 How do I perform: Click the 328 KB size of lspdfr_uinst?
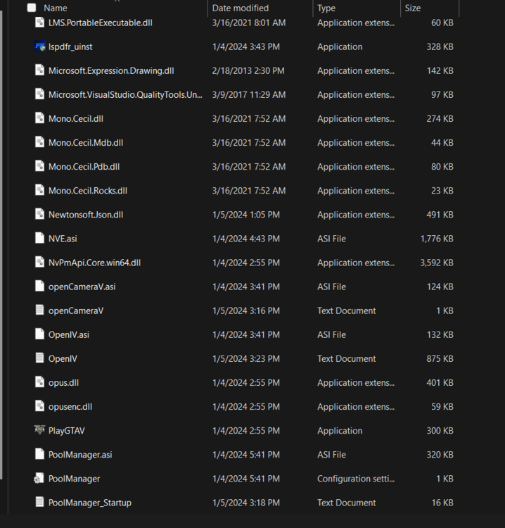pos(440,46)
